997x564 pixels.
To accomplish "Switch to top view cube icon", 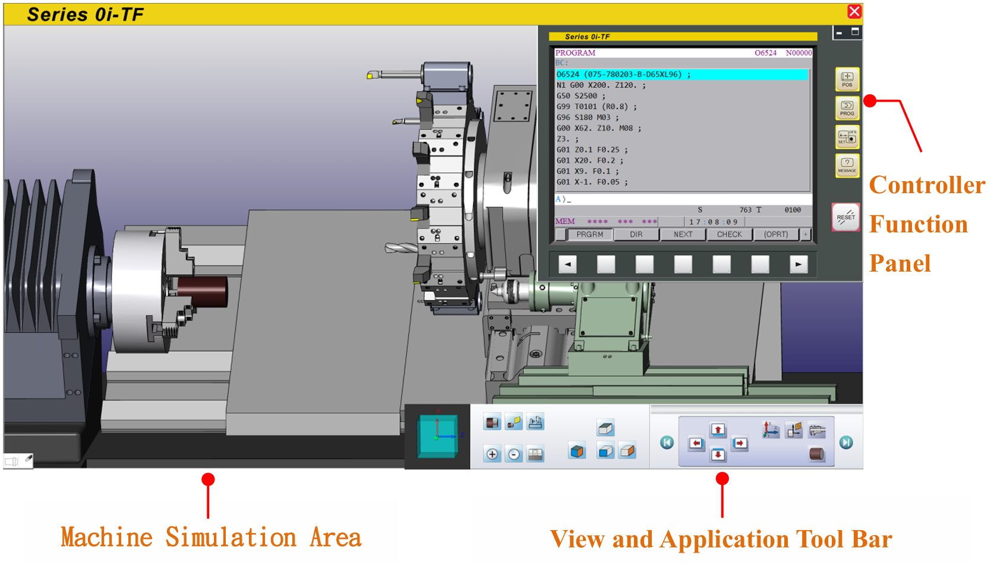I will pos(605,428).
